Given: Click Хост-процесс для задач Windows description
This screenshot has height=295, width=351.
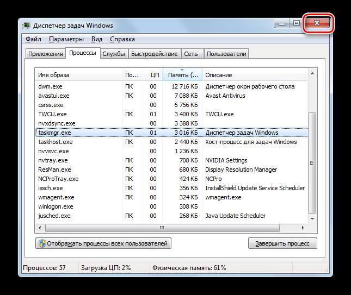Looking at the screenshot, I should coord(251,142).
